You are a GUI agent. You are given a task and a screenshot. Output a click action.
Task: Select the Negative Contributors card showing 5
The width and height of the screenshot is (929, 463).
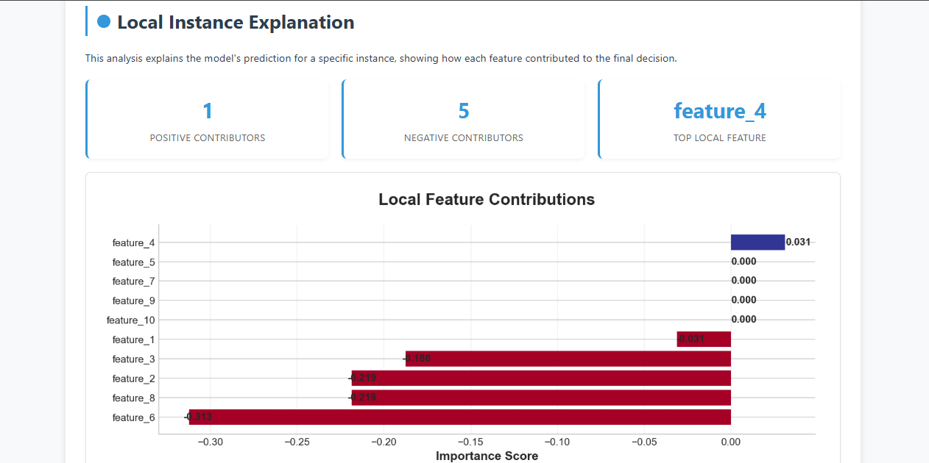coord(463,119)
